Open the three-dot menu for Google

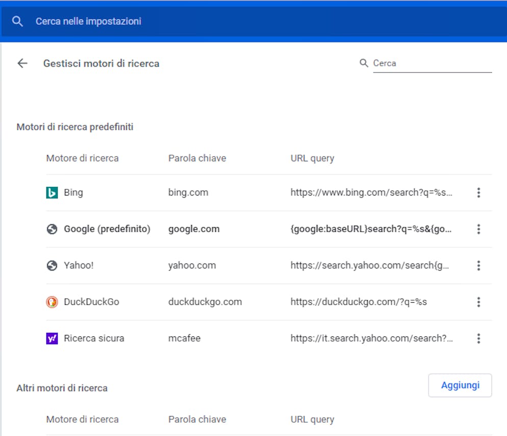(478, 229)
